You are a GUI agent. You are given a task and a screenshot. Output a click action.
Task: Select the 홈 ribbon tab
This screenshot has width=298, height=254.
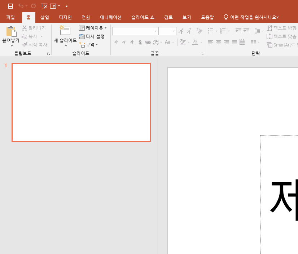coord(29,17)
